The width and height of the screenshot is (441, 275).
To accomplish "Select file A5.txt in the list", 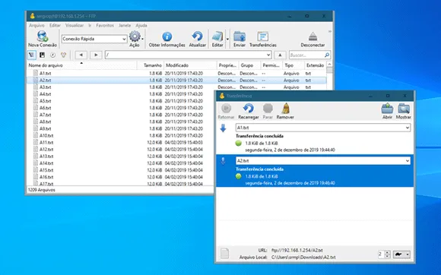I will point(120,101).
